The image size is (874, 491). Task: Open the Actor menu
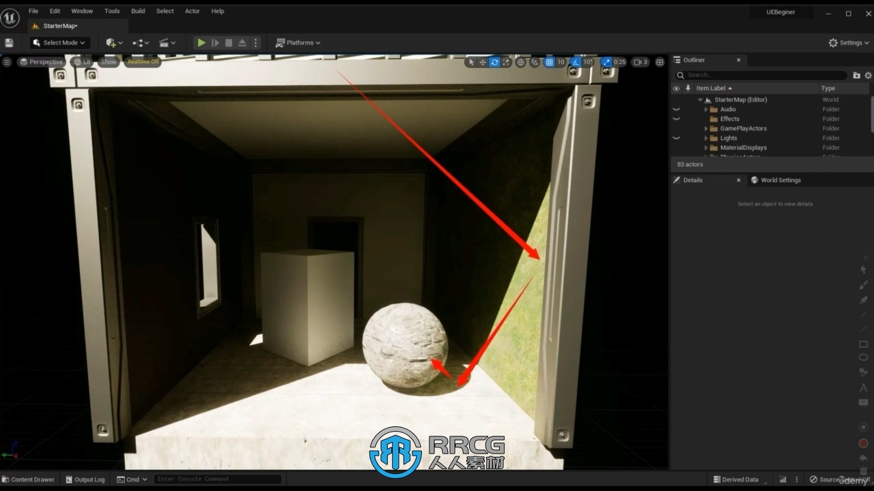coord(193,12)
